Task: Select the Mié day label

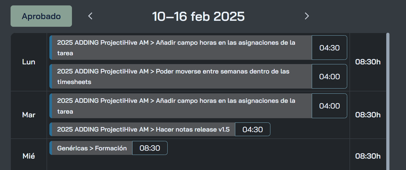Action: point(29,156)
